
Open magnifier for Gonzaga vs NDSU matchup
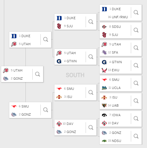click(136, 136)
